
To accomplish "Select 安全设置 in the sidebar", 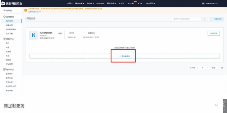I will pos(9,91).
